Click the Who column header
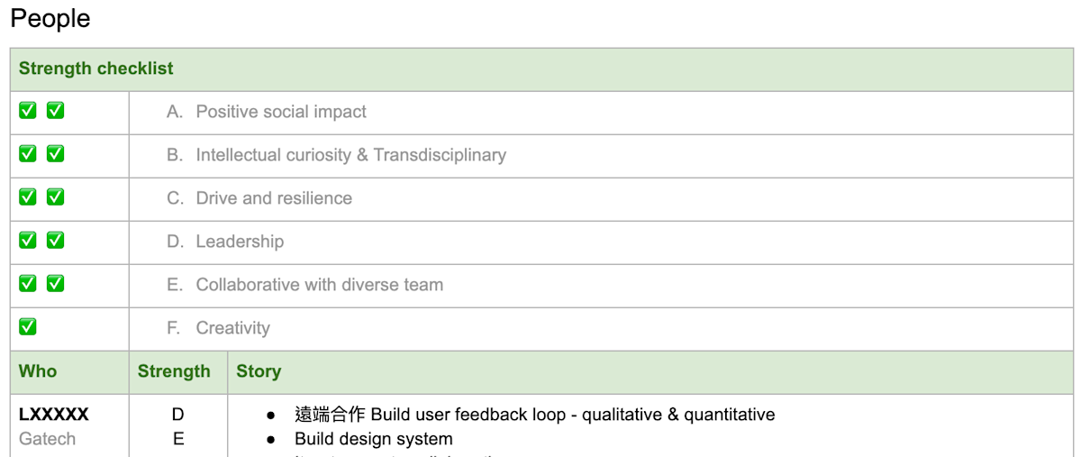This screenshot has width=1081, height=457. 38,371
